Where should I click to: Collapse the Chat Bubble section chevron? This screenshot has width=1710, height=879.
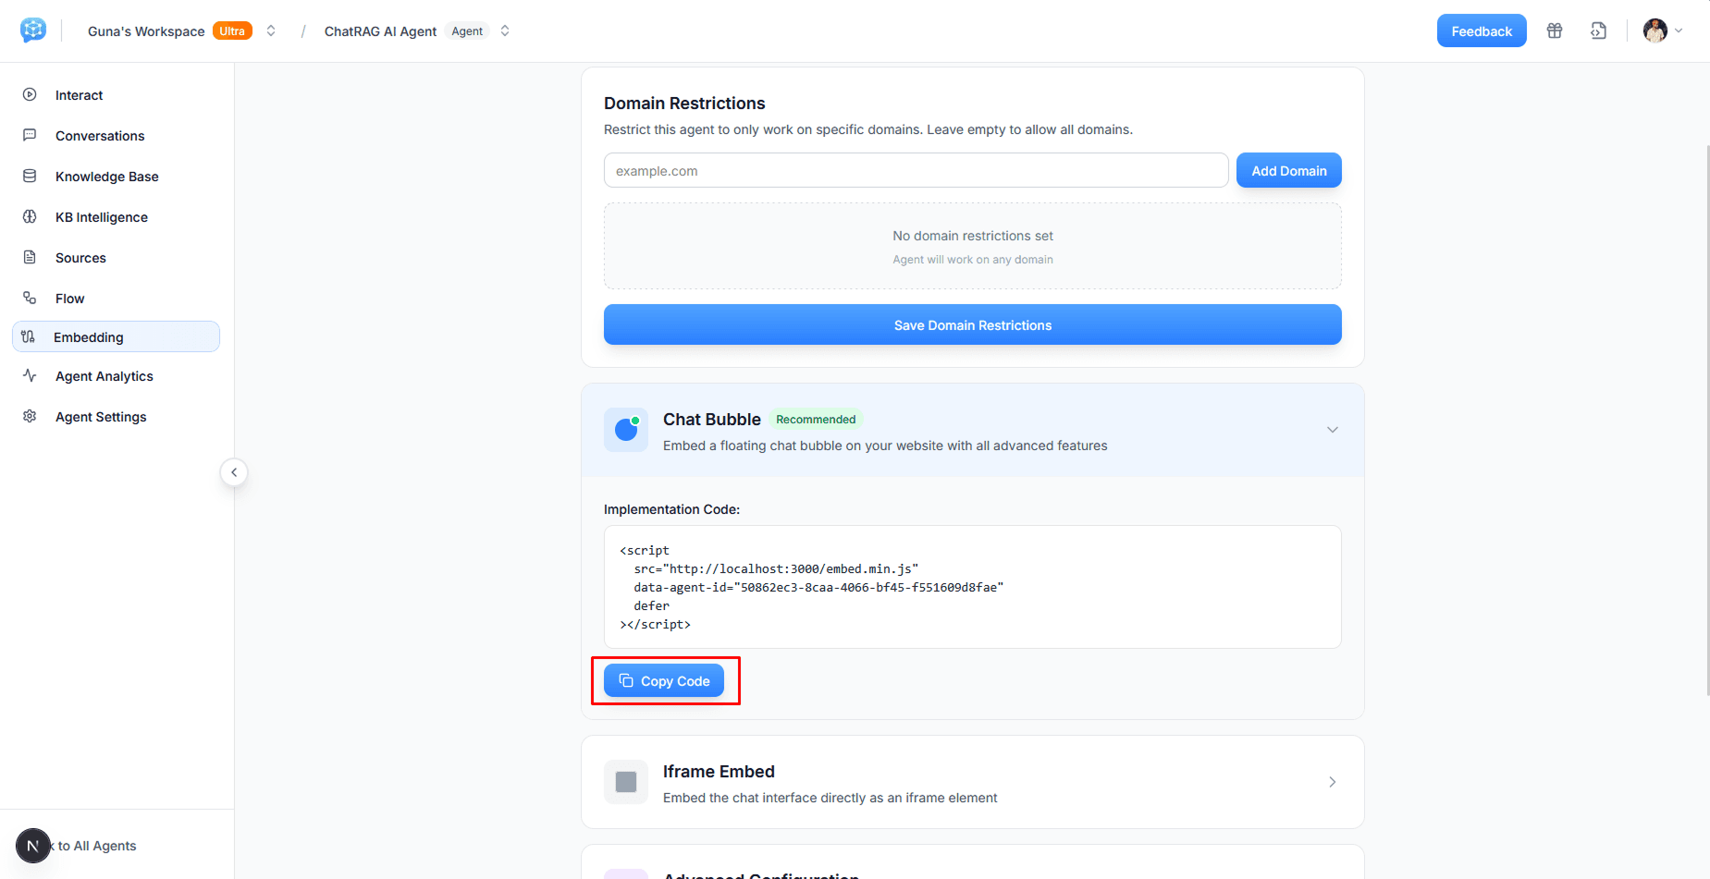[1332, 430]
